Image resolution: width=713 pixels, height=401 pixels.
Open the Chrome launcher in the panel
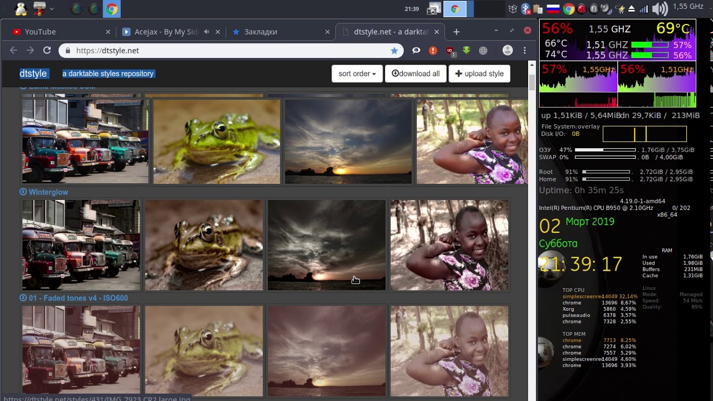pos(112,9)
